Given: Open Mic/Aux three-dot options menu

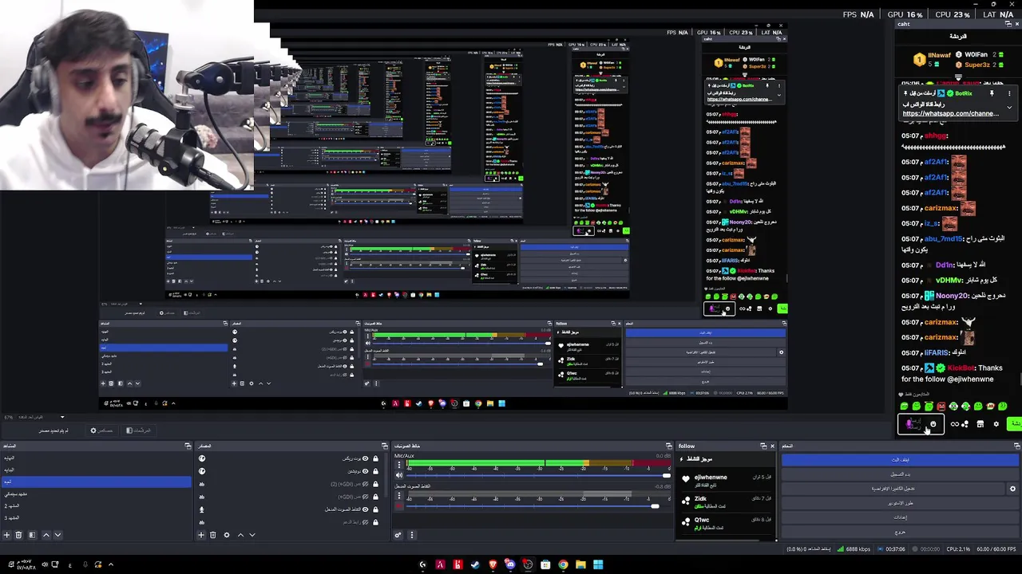Looking at the screenshot, I should (399, 465).
